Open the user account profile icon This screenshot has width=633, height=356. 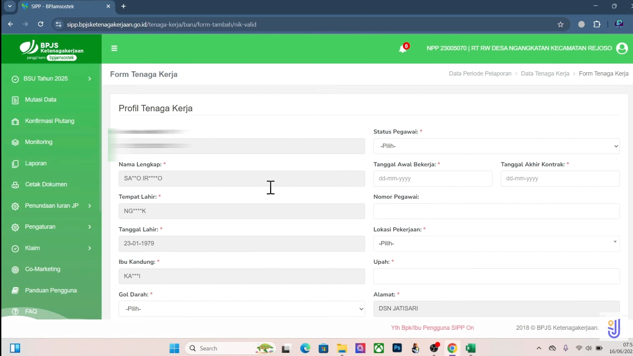[x=622, y=48]
